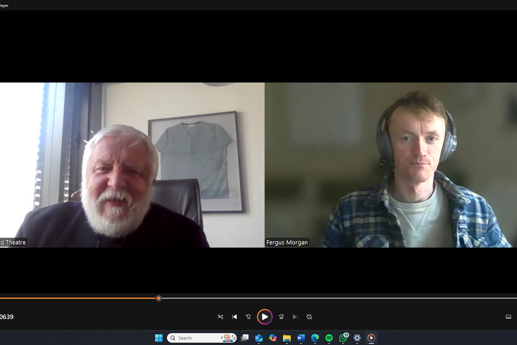Image resolution: width=517 pixels, height=345 pixels.
Task: Click the bearded man's video tile
Action: coord(132,165)
